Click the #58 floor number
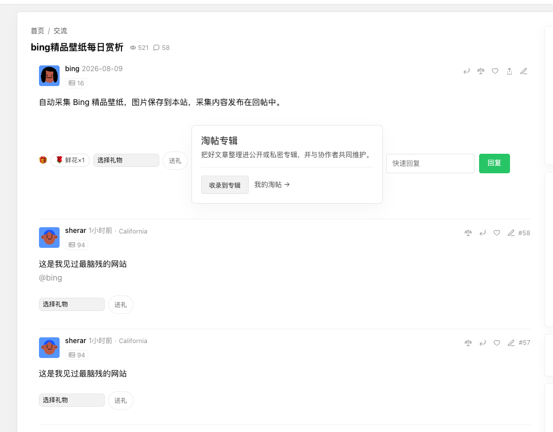Screen dimensions: 553x432 (x=524, y=233)
